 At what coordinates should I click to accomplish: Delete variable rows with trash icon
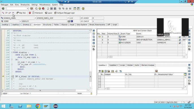pyautogui.click(x=100, y=71)
